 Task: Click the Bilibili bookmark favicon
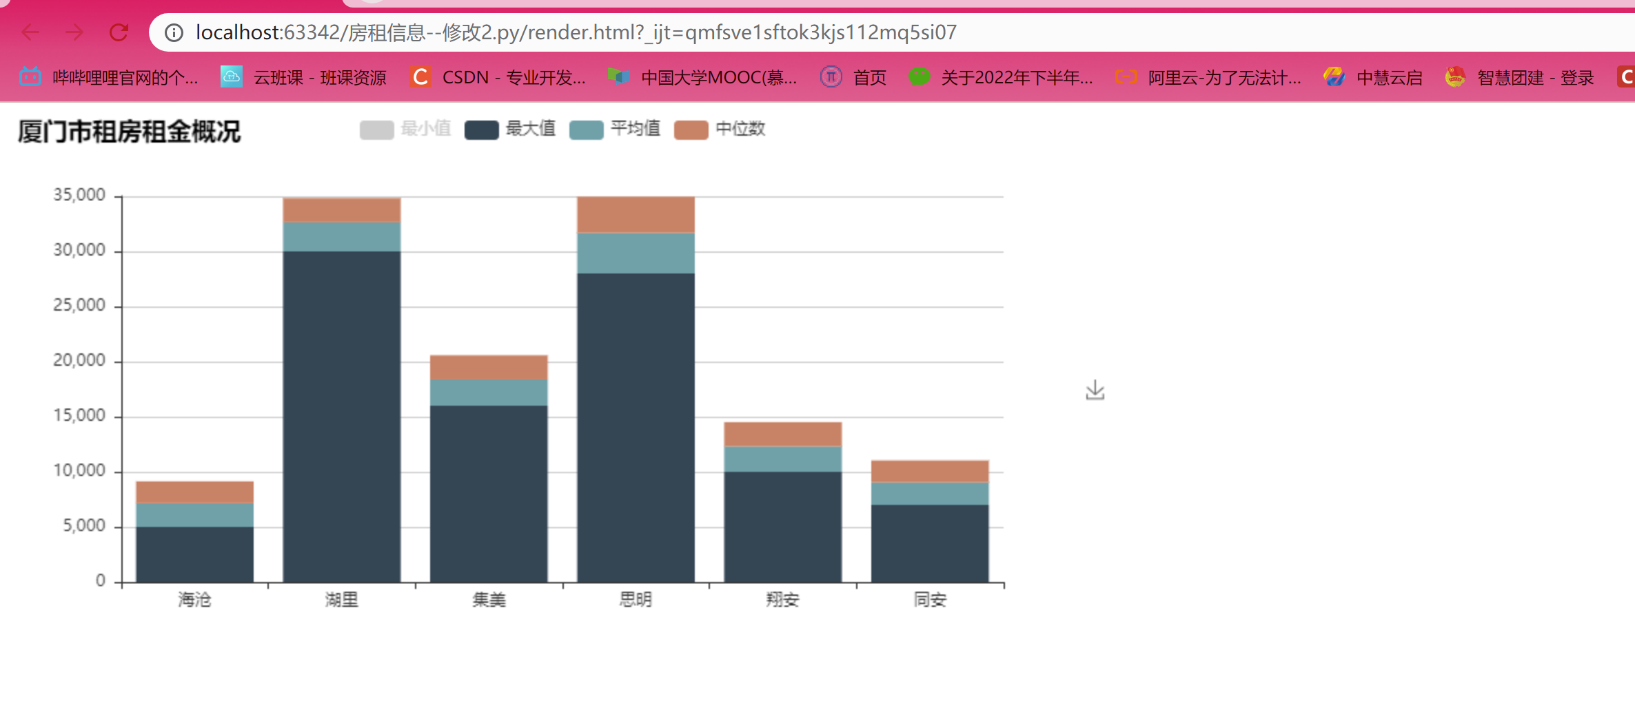[30, 76]
